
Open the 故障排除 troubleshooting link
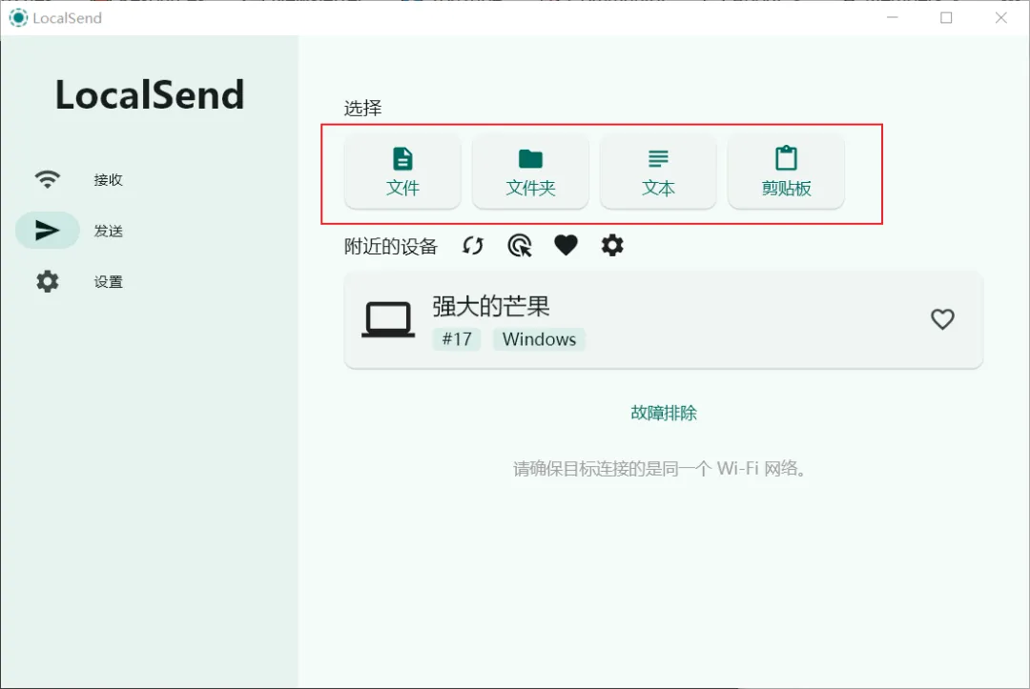pyautogui.click(x=664, y=413)
